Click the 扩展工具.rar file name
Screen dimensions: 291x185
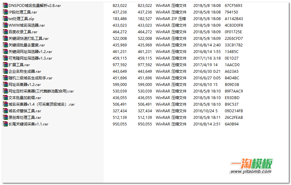tap(19, 65)
